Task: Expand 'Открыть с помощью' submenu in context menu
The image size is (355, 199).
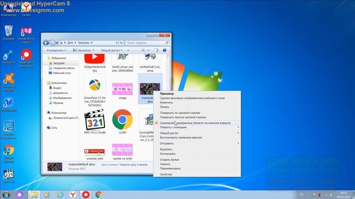Action: point(196,127)
